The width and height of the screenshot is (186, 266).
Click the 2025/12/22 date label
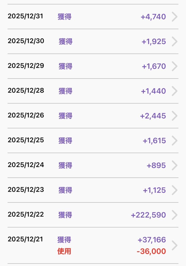[x=26, y=215]
